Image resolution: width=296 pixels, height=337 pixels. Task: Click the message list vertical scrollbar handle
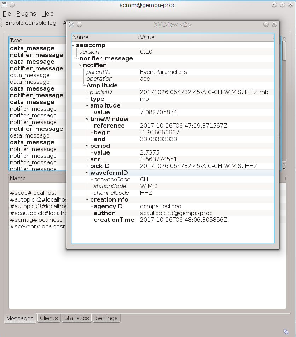coord(284,51)
